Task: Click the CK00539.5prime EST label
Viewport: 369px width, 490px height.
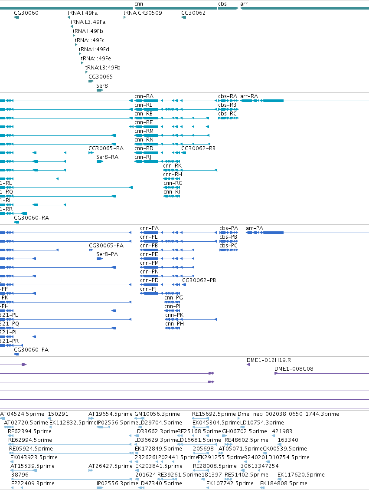Action: click(x=285, y=449)
